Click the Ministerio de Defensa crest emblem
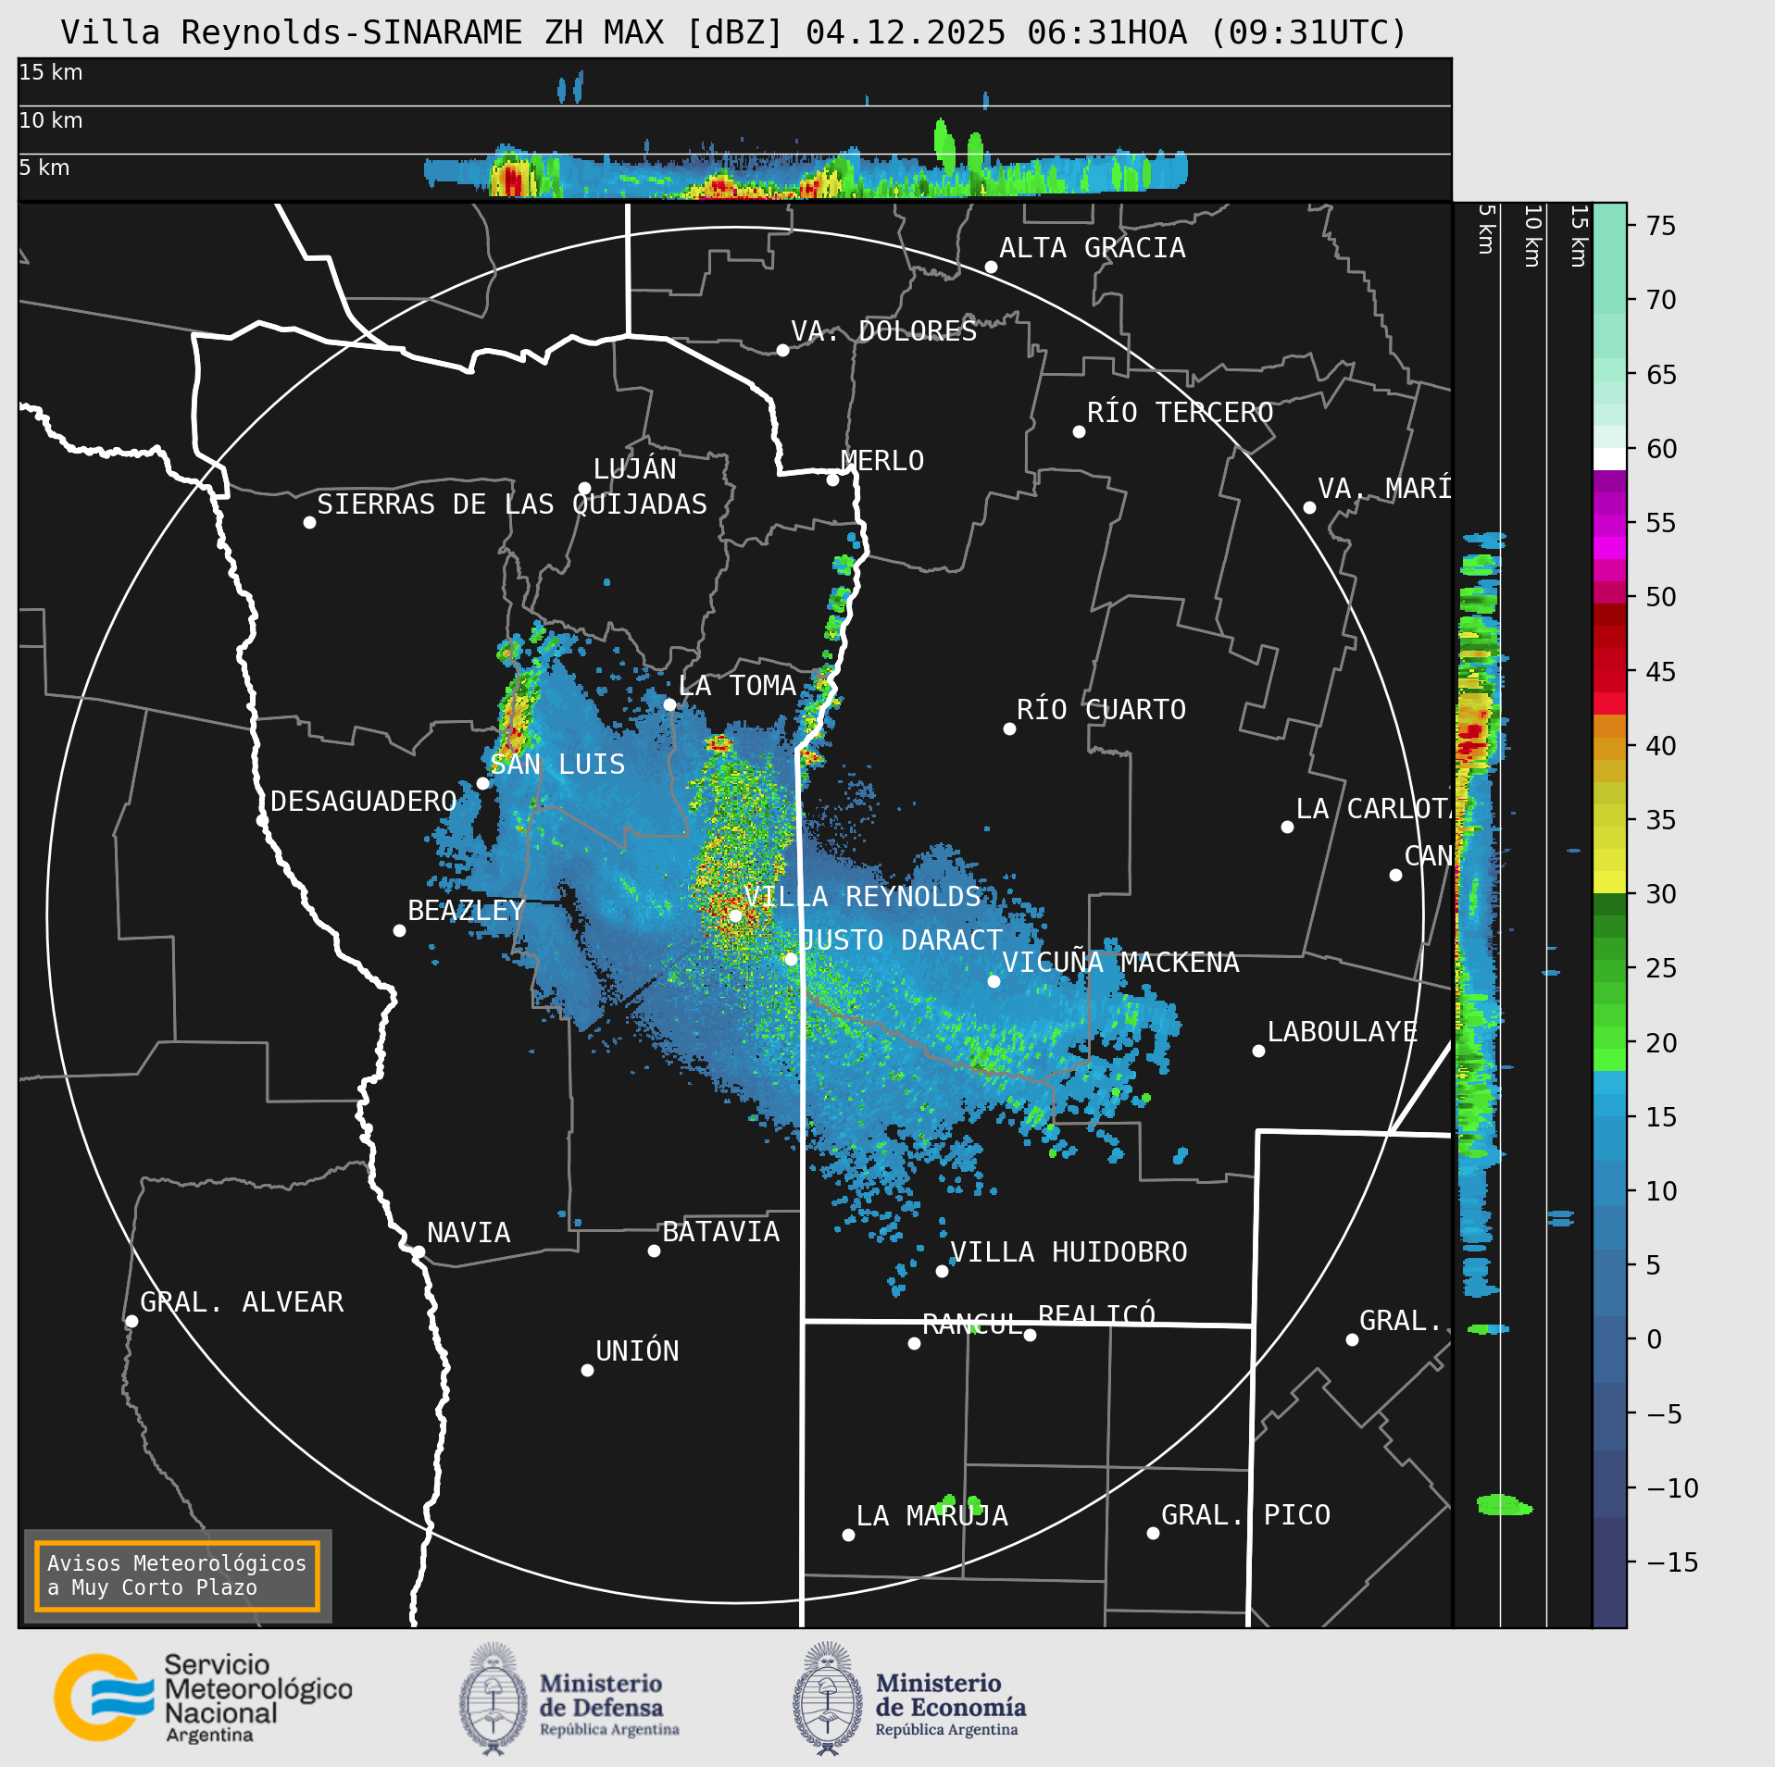This screenshot has height=1767, width=1775. [493, 1699]
